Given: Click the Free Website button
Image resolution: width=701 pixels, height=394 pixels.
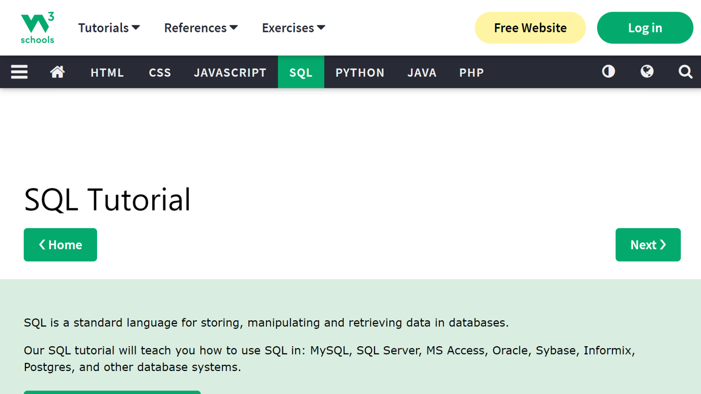Looking at the screenshot, I should pos(530,27).
